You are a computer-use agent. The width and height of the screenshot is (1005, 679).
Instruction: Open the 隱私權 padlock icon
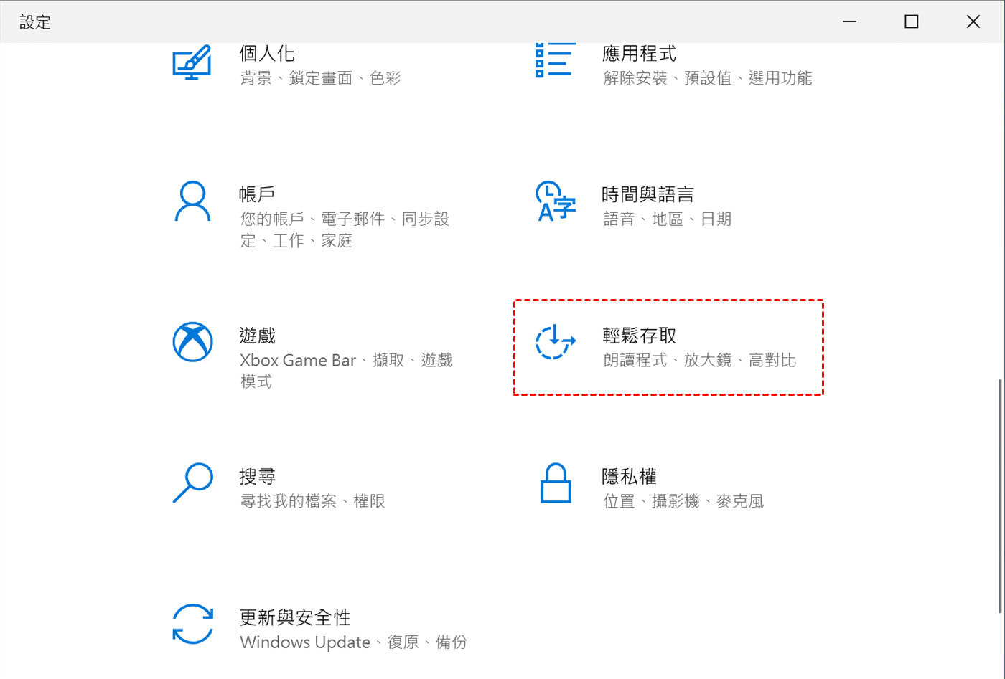[556, 483]
